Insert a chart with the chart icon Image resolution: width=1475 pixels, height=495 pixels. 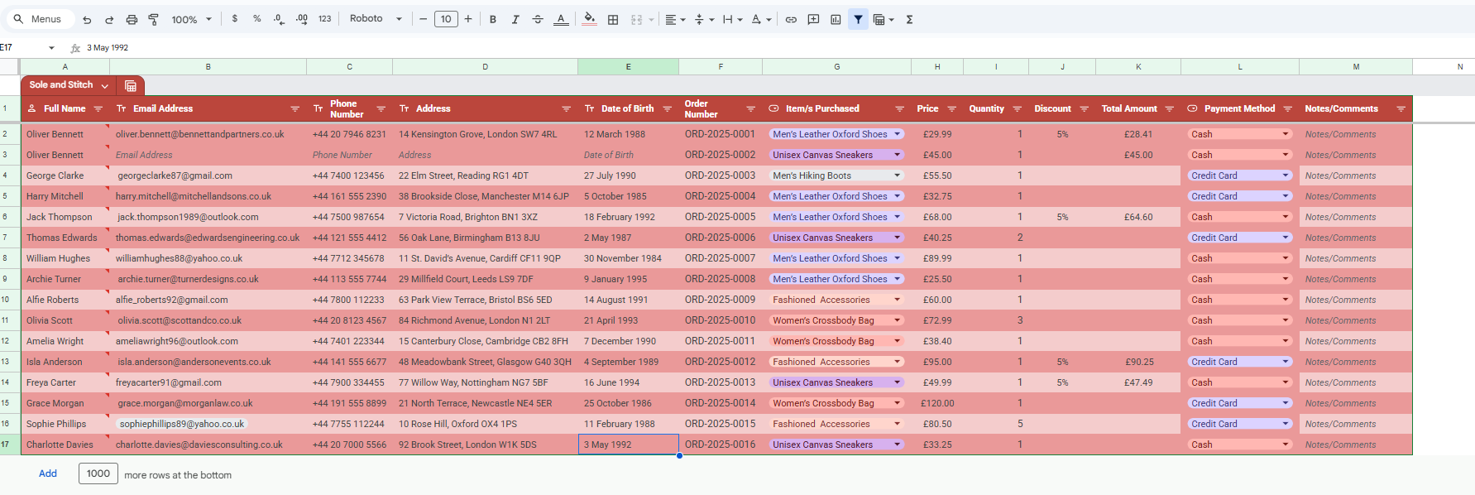point(836,19)
